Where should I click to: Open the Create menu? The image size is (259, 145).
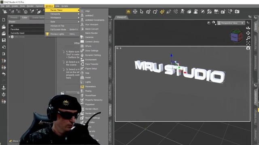pos(15,6)
